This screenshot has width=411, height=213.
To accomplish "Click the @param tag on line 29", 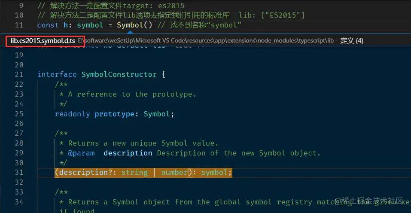I will (x=81, y=153).
